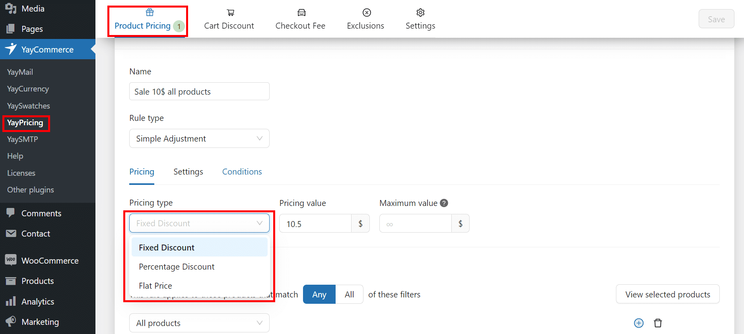Click the Contact envelope icon
The height and width of the screenshot is (334, 744).
pyautogui.click(x=11, y=233)
